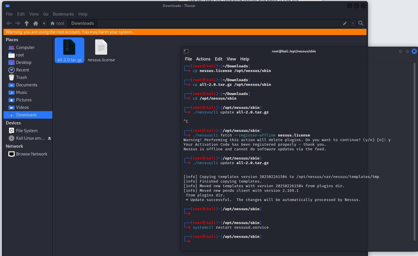Viewport: 418px width, 256px height.
Task: Open Documents in Places sidebar
Action: click(28, 85)
